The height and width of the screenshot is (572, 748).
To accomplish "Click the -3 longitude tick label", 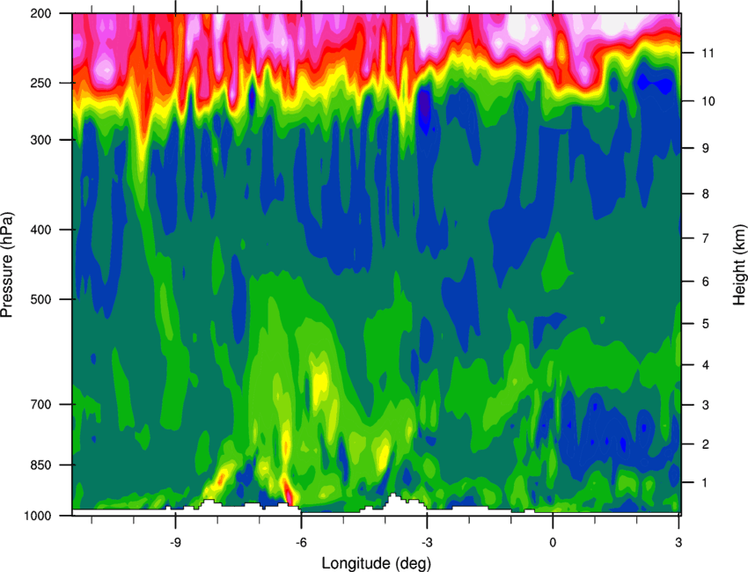I will click(x=427, y=543).
